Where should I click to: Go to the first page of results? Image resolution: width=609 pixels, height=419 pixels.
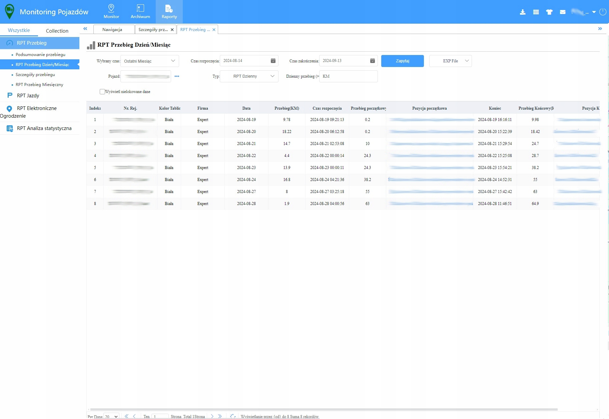(126, 416)
